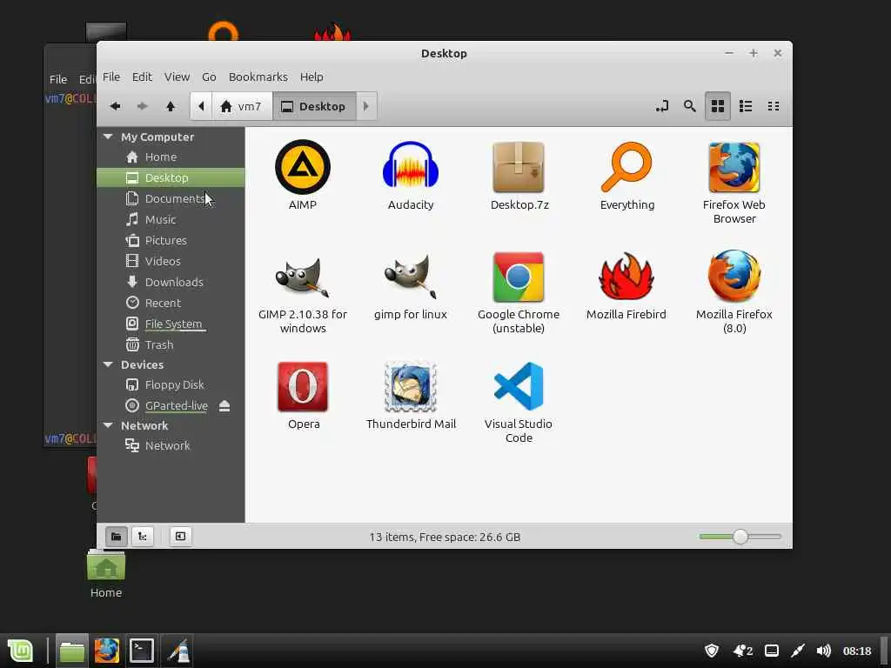Toggle the location entry path button
This screenshot has height=668, width=891.
coord(662,106)
